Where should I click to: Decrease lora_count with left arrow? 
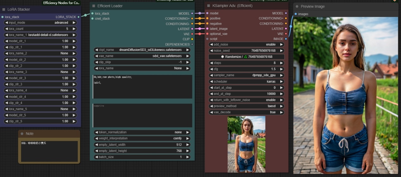pos(7,29)
